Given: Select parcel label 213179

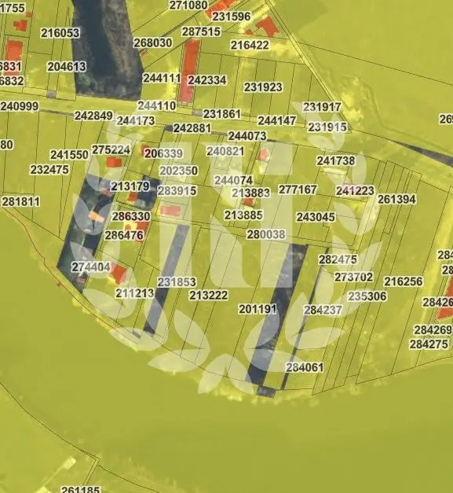Looking at the screenshot, I should click(x=130, y=186).
